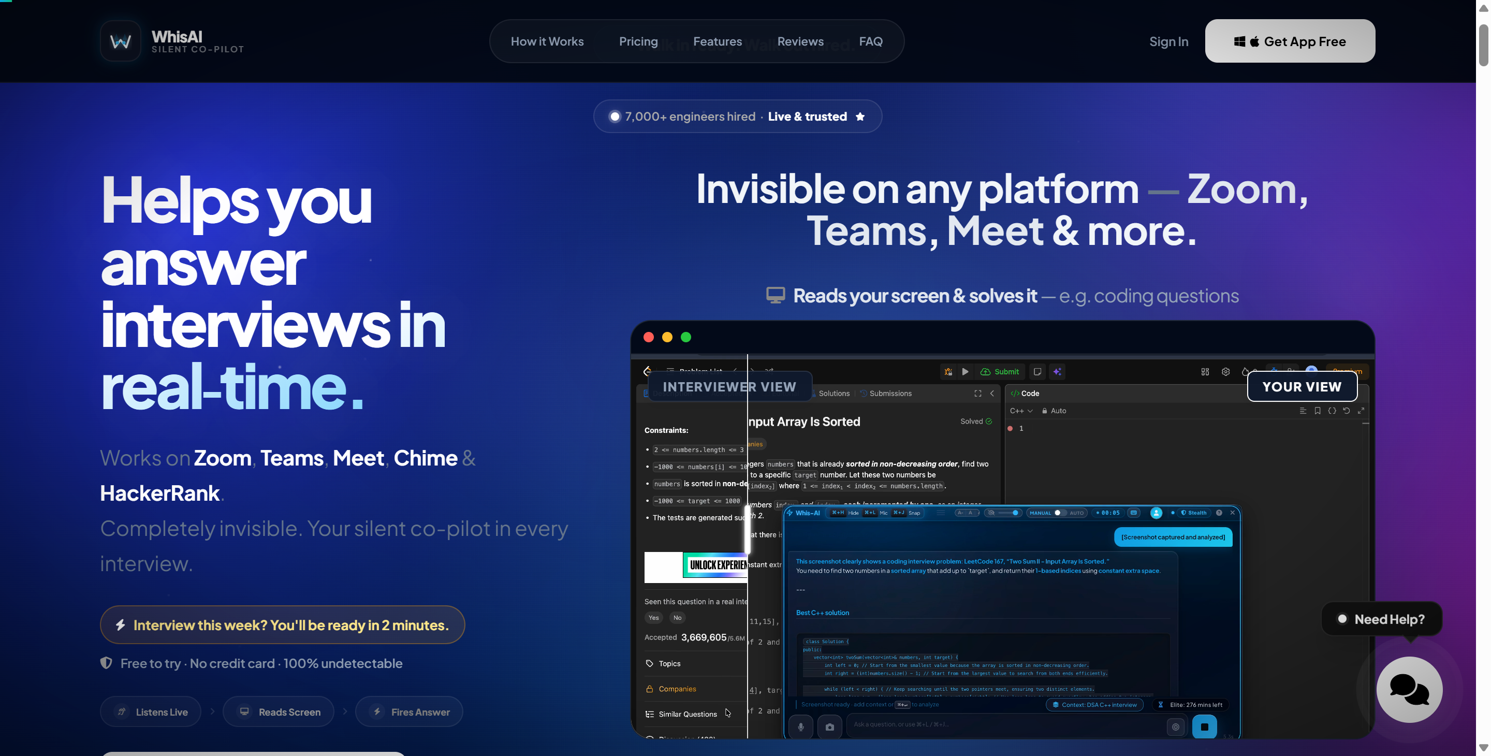Image resolution: width=1491 pixels, height=756 pixels.
Task: Expand the Similar Questions row
Action: (695, 714)
